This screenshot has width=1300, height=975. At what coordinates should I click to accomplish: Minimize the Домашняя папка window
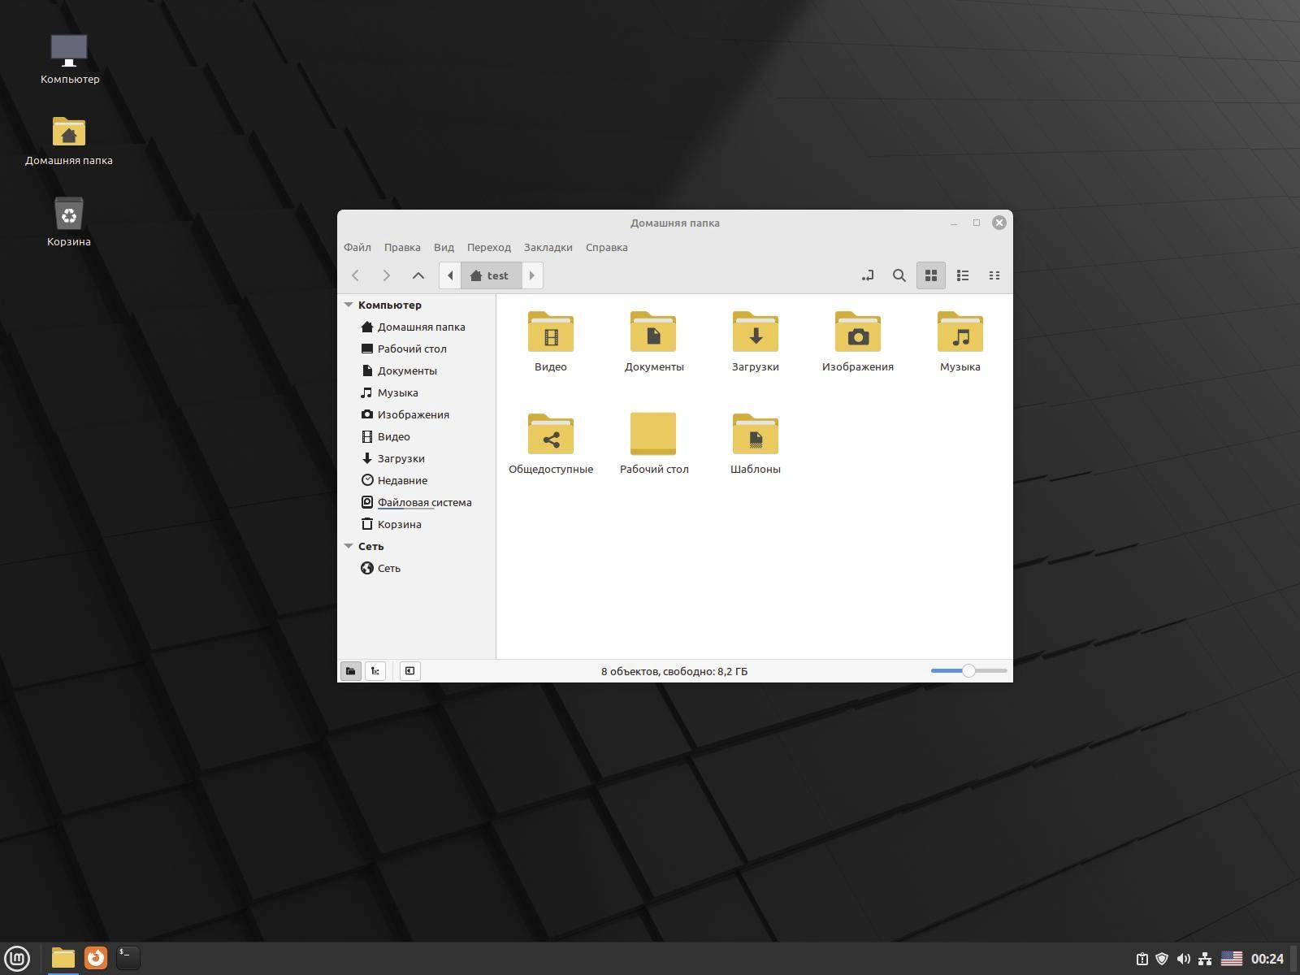pyautogui.click(x=954, y=223)
